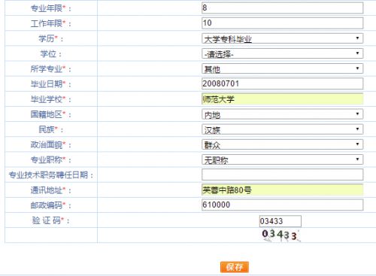The width and height of the screenshot is (376, 276).
Task: Click the 毕业学校 input field
Action: (282, 99)
